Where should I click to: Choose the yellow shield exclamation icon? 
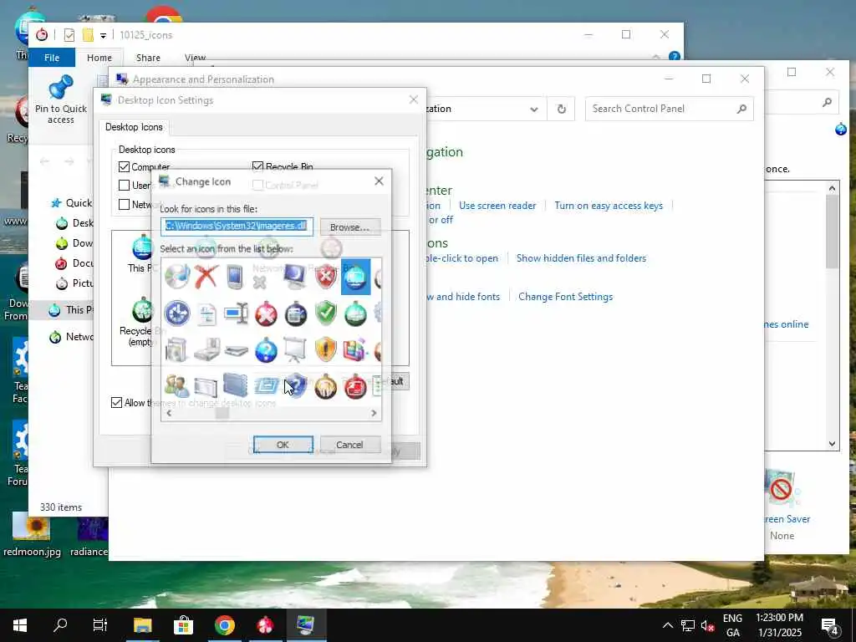pos(326,350)
